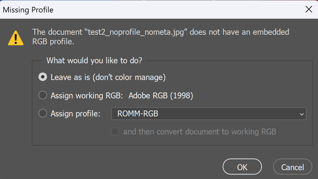
Task: Click the Adobe RGB (1998) working space text
Action: coord(161,95)
